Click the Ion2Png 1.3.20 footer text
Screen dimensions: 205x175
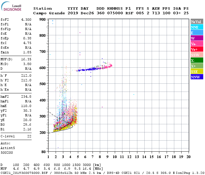click(x=190, y=173)
